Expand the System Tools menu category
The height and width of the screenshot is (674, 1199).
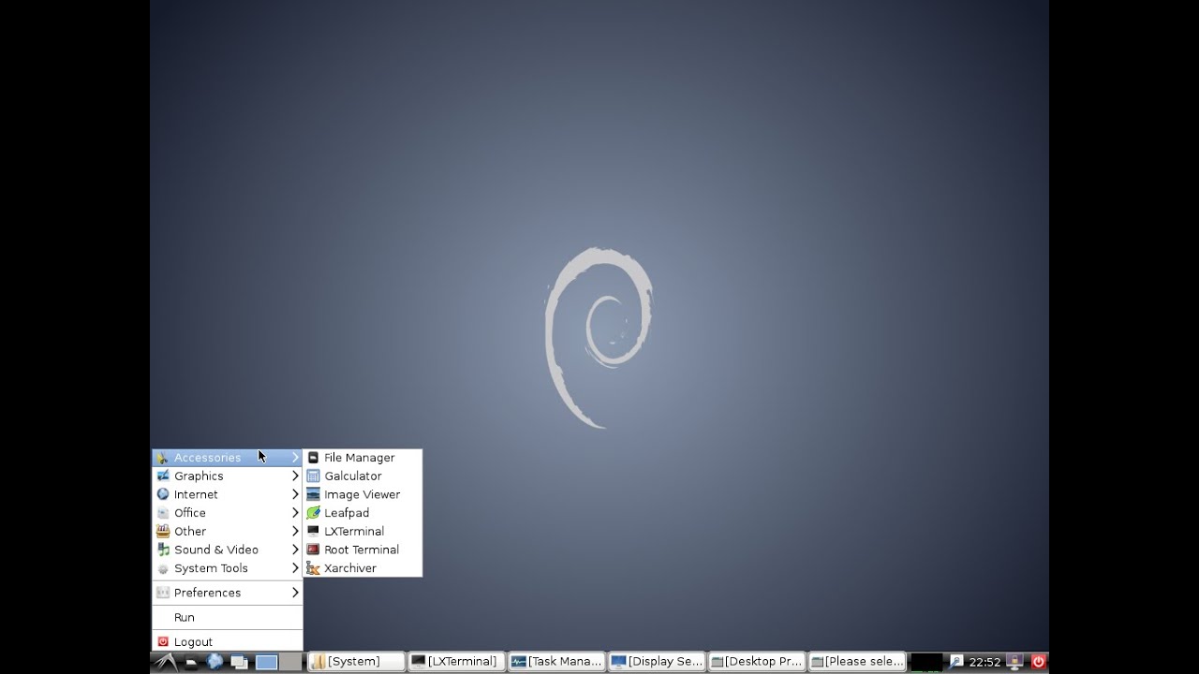(x=228, y=568)
